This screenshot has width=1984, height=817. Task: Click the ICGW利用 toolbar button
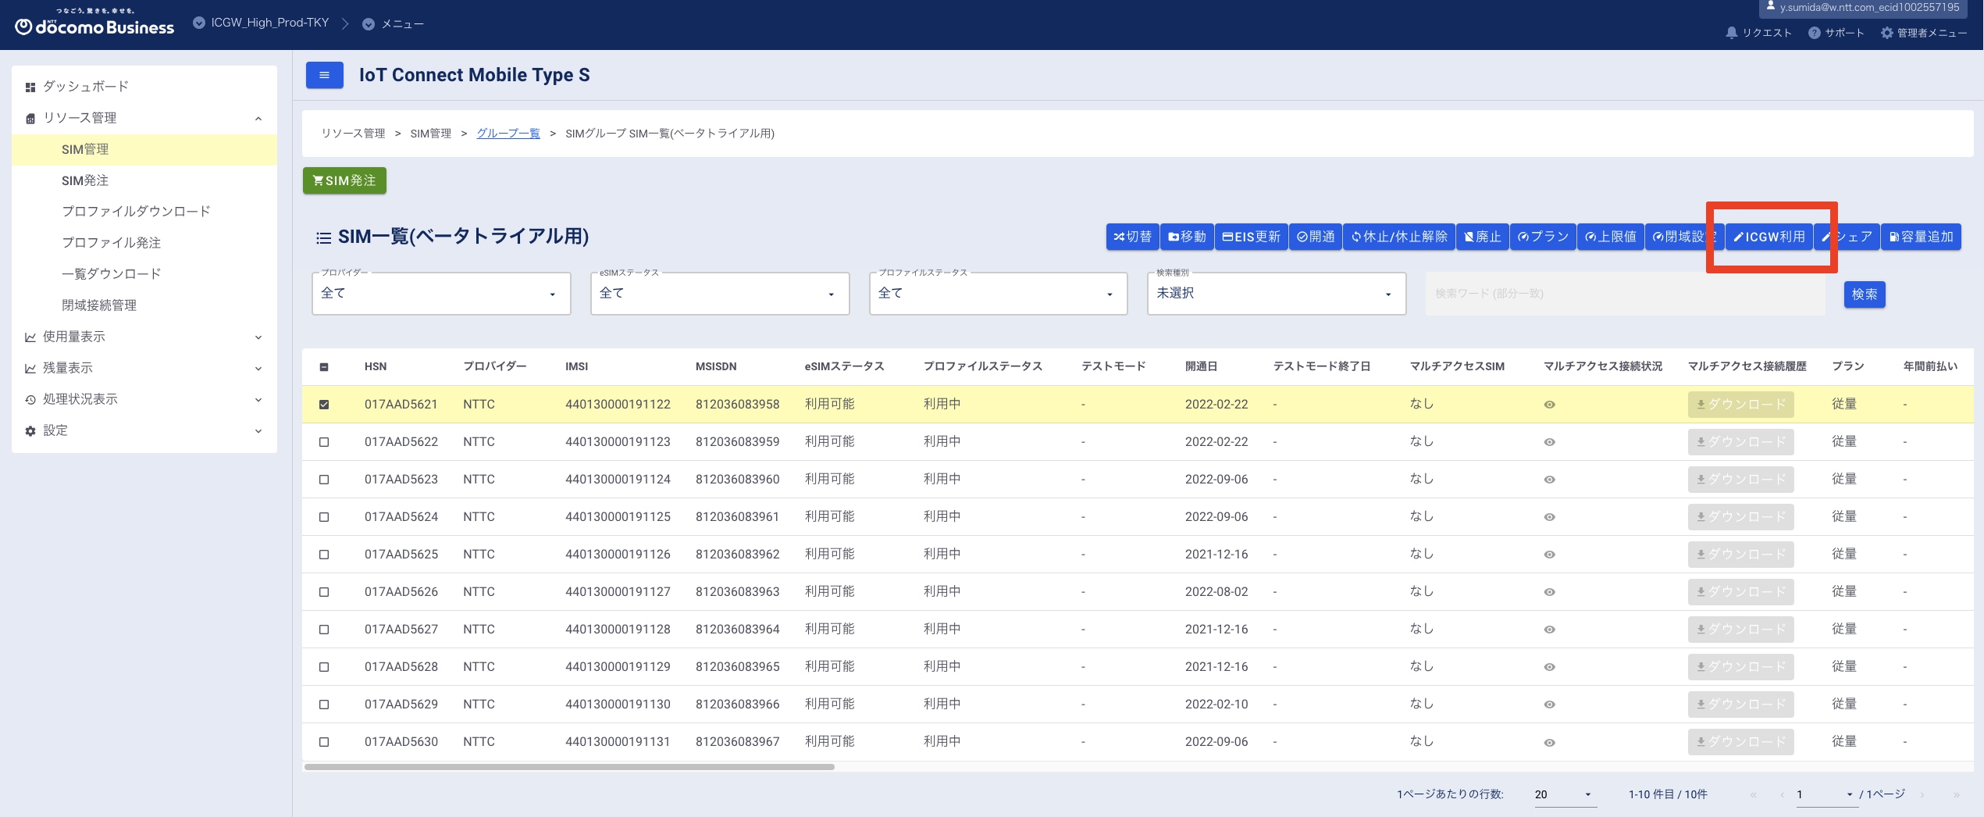[1769, 237]
